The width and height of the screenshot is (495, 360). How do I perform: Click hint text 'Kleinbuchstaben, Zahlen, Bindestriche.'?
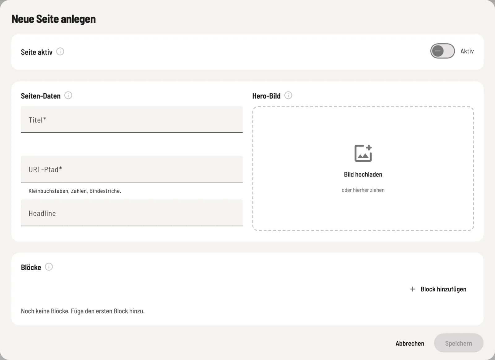pyautogui.click(x=75, y=191)
